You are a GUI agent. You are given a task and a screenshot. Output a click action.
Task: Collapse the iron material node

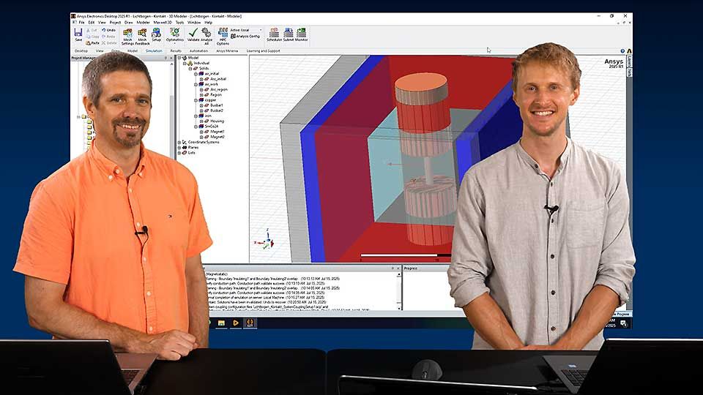click(196, 116)
